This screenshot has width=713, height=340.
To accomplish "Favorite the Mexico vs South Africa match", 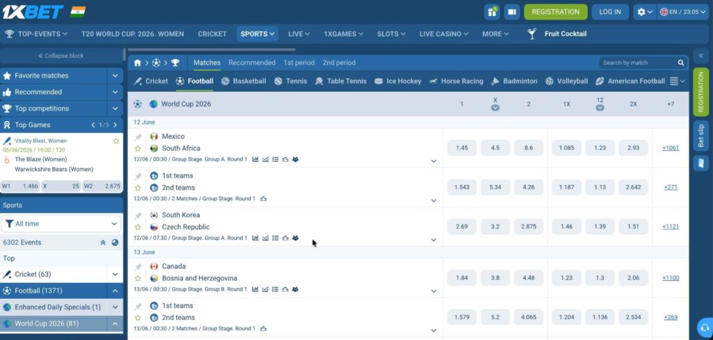I will tap(138, 148).
